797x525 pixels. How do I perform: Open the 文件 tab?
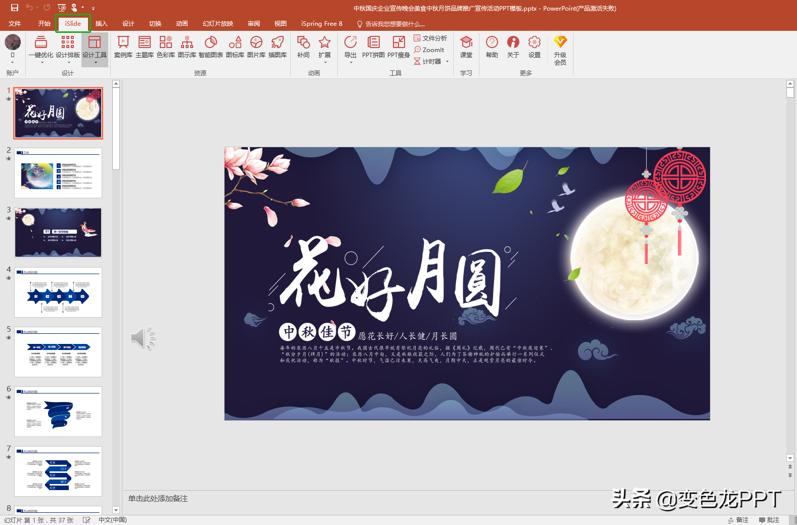(15, 24)
